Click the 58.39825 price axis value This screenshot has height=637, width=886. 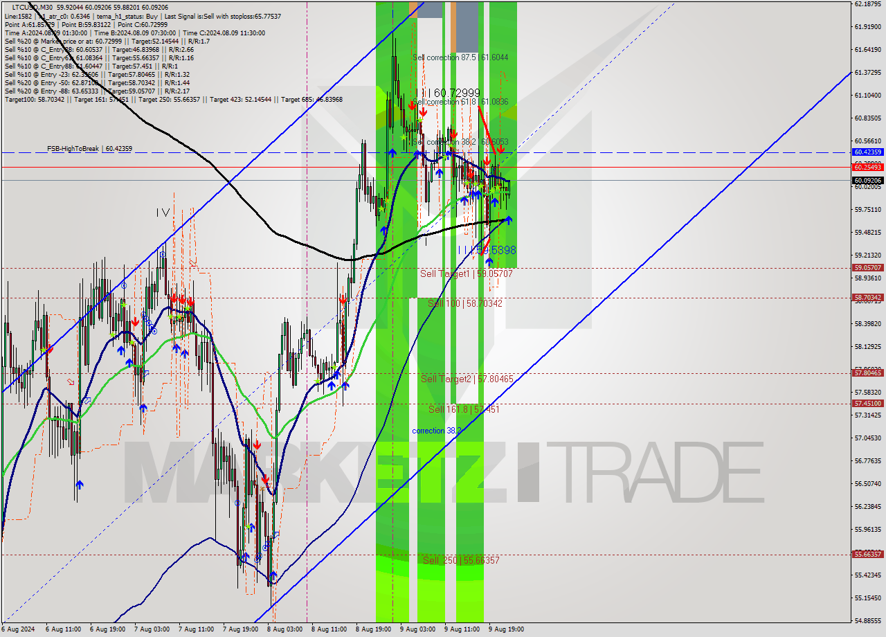pyautogui.click(x=867, y=324)
